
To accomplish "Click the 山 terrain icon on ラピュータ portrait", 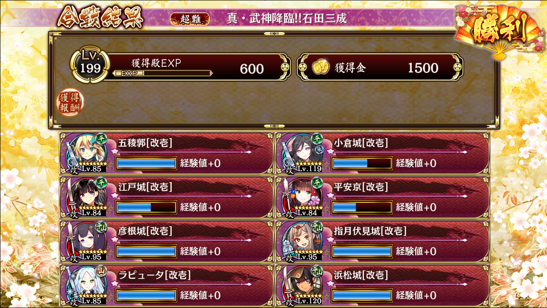I will 101,270.
